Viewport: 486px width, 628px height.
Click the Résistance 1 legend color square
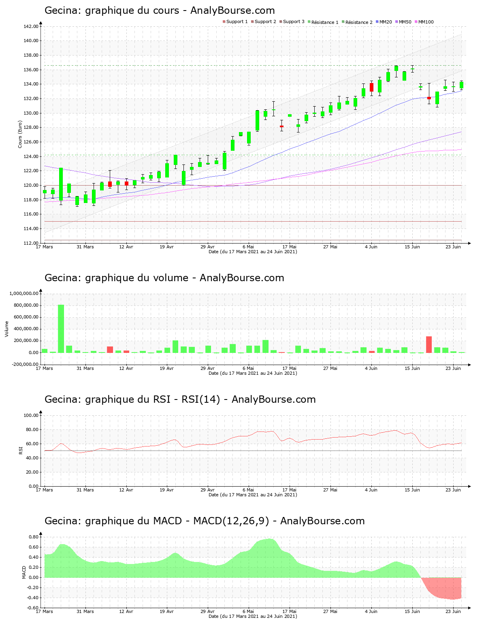309,22
